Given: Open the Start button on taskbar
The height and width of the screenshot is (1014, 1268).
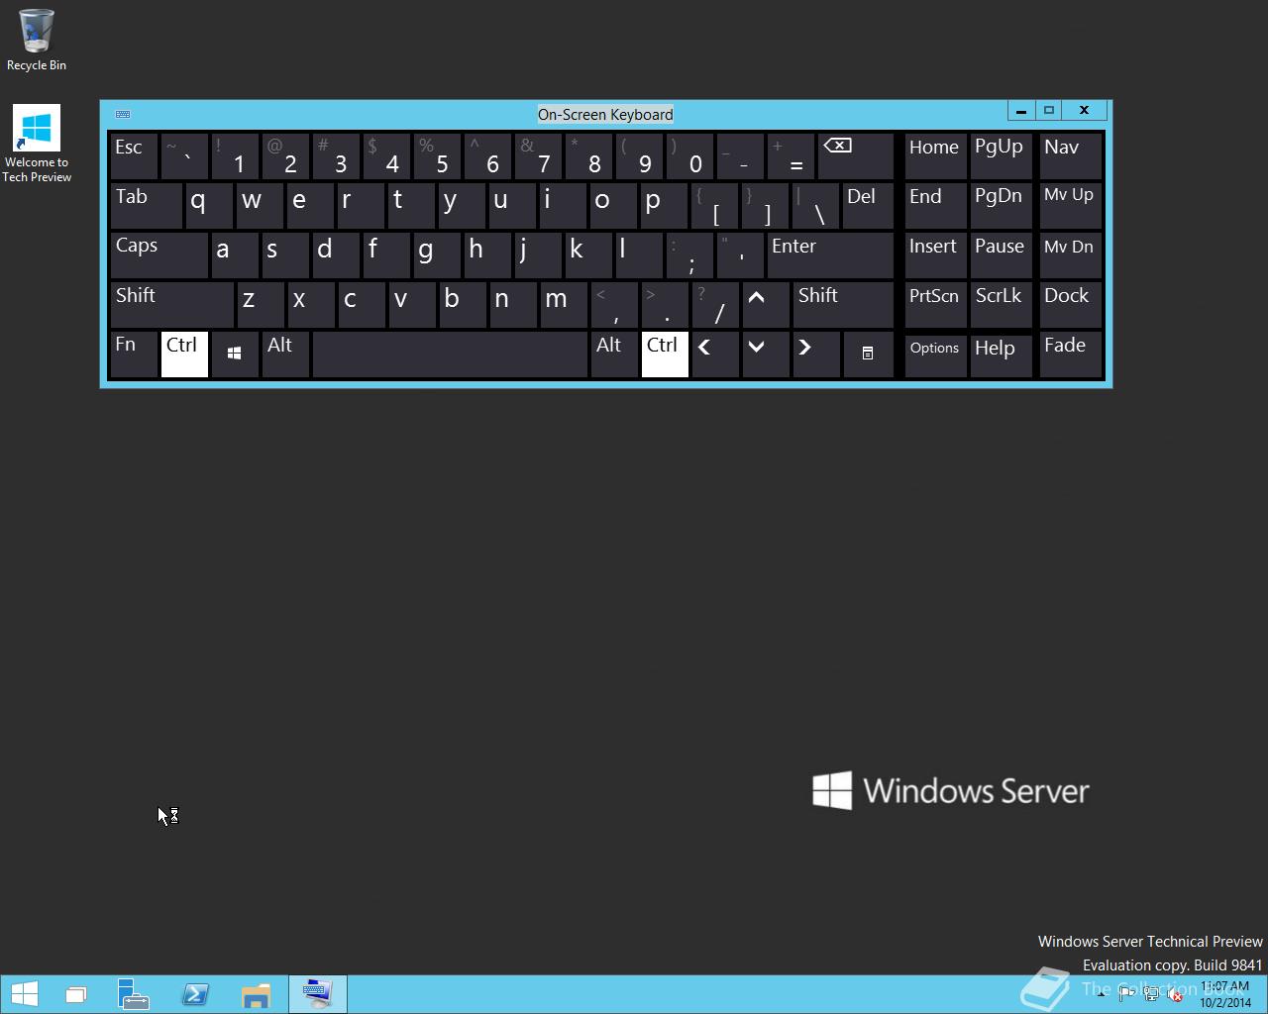Looking at the screenshot, I should click(x=24, y=994).
